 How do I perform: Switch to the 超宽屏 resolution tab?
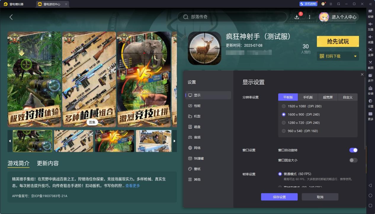click(328, 97)
